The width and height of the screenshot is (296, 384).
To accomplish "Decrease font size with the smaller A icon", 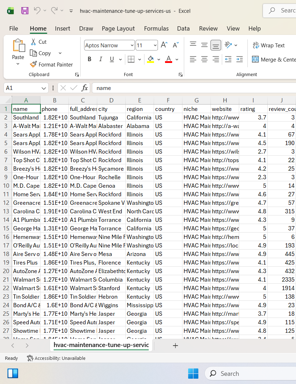I will [176, 45].
